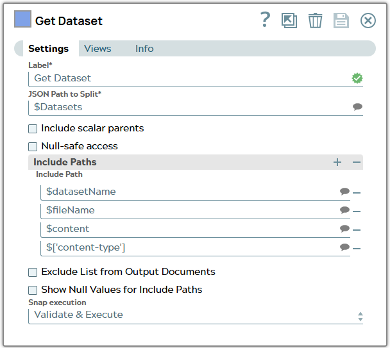
Task: Delete the snap with trash icon
Action: pyautogui.click(x=315, y=21)
